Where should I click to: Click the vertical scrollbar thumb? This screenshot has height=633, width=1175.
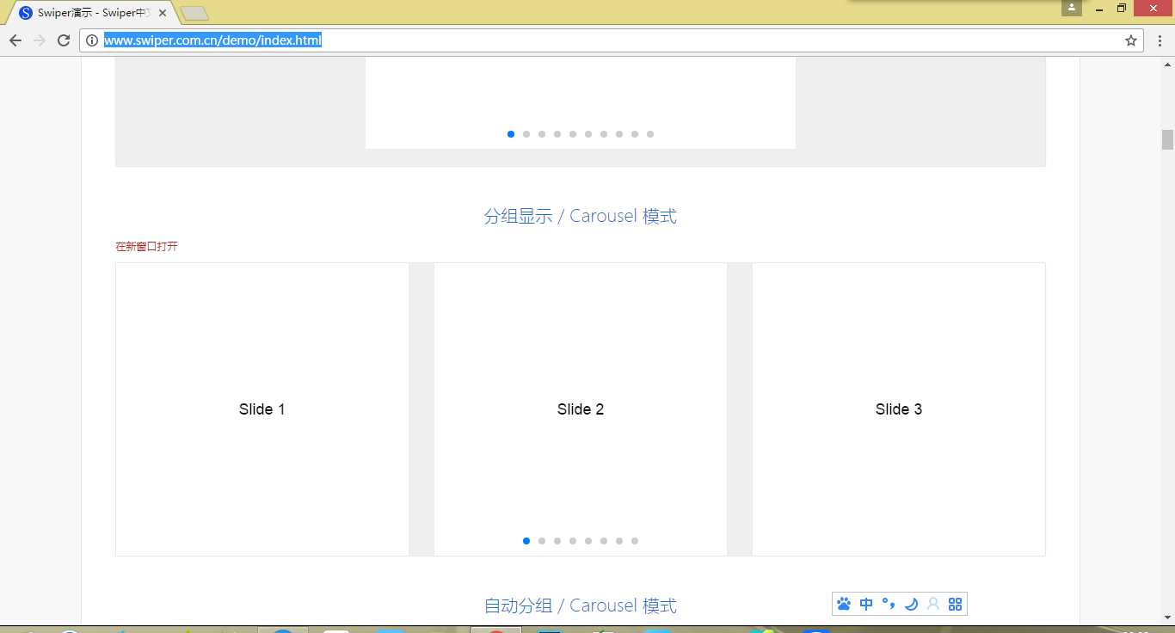click(x=1167, y=139)
